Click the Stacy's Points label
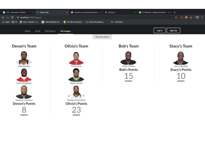 click(x=181, y=70)
